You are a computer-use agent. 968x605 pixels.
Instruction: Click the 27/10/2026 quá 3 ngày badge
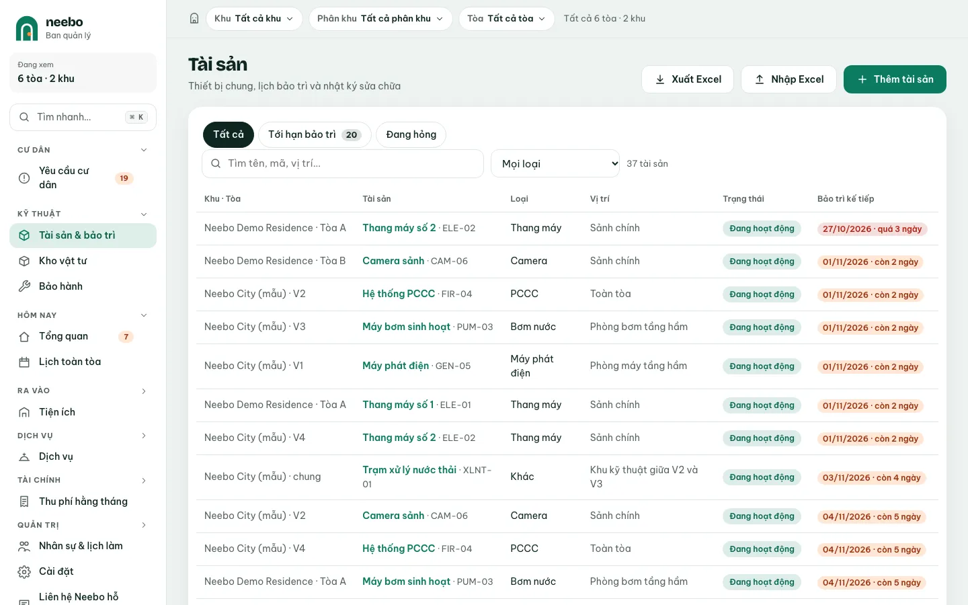click(x=873, y=229)
